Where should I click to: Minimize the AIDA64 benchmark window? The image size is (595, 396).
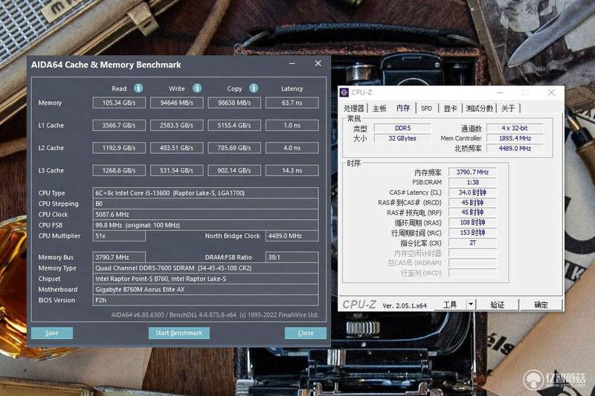coord(292,64)
